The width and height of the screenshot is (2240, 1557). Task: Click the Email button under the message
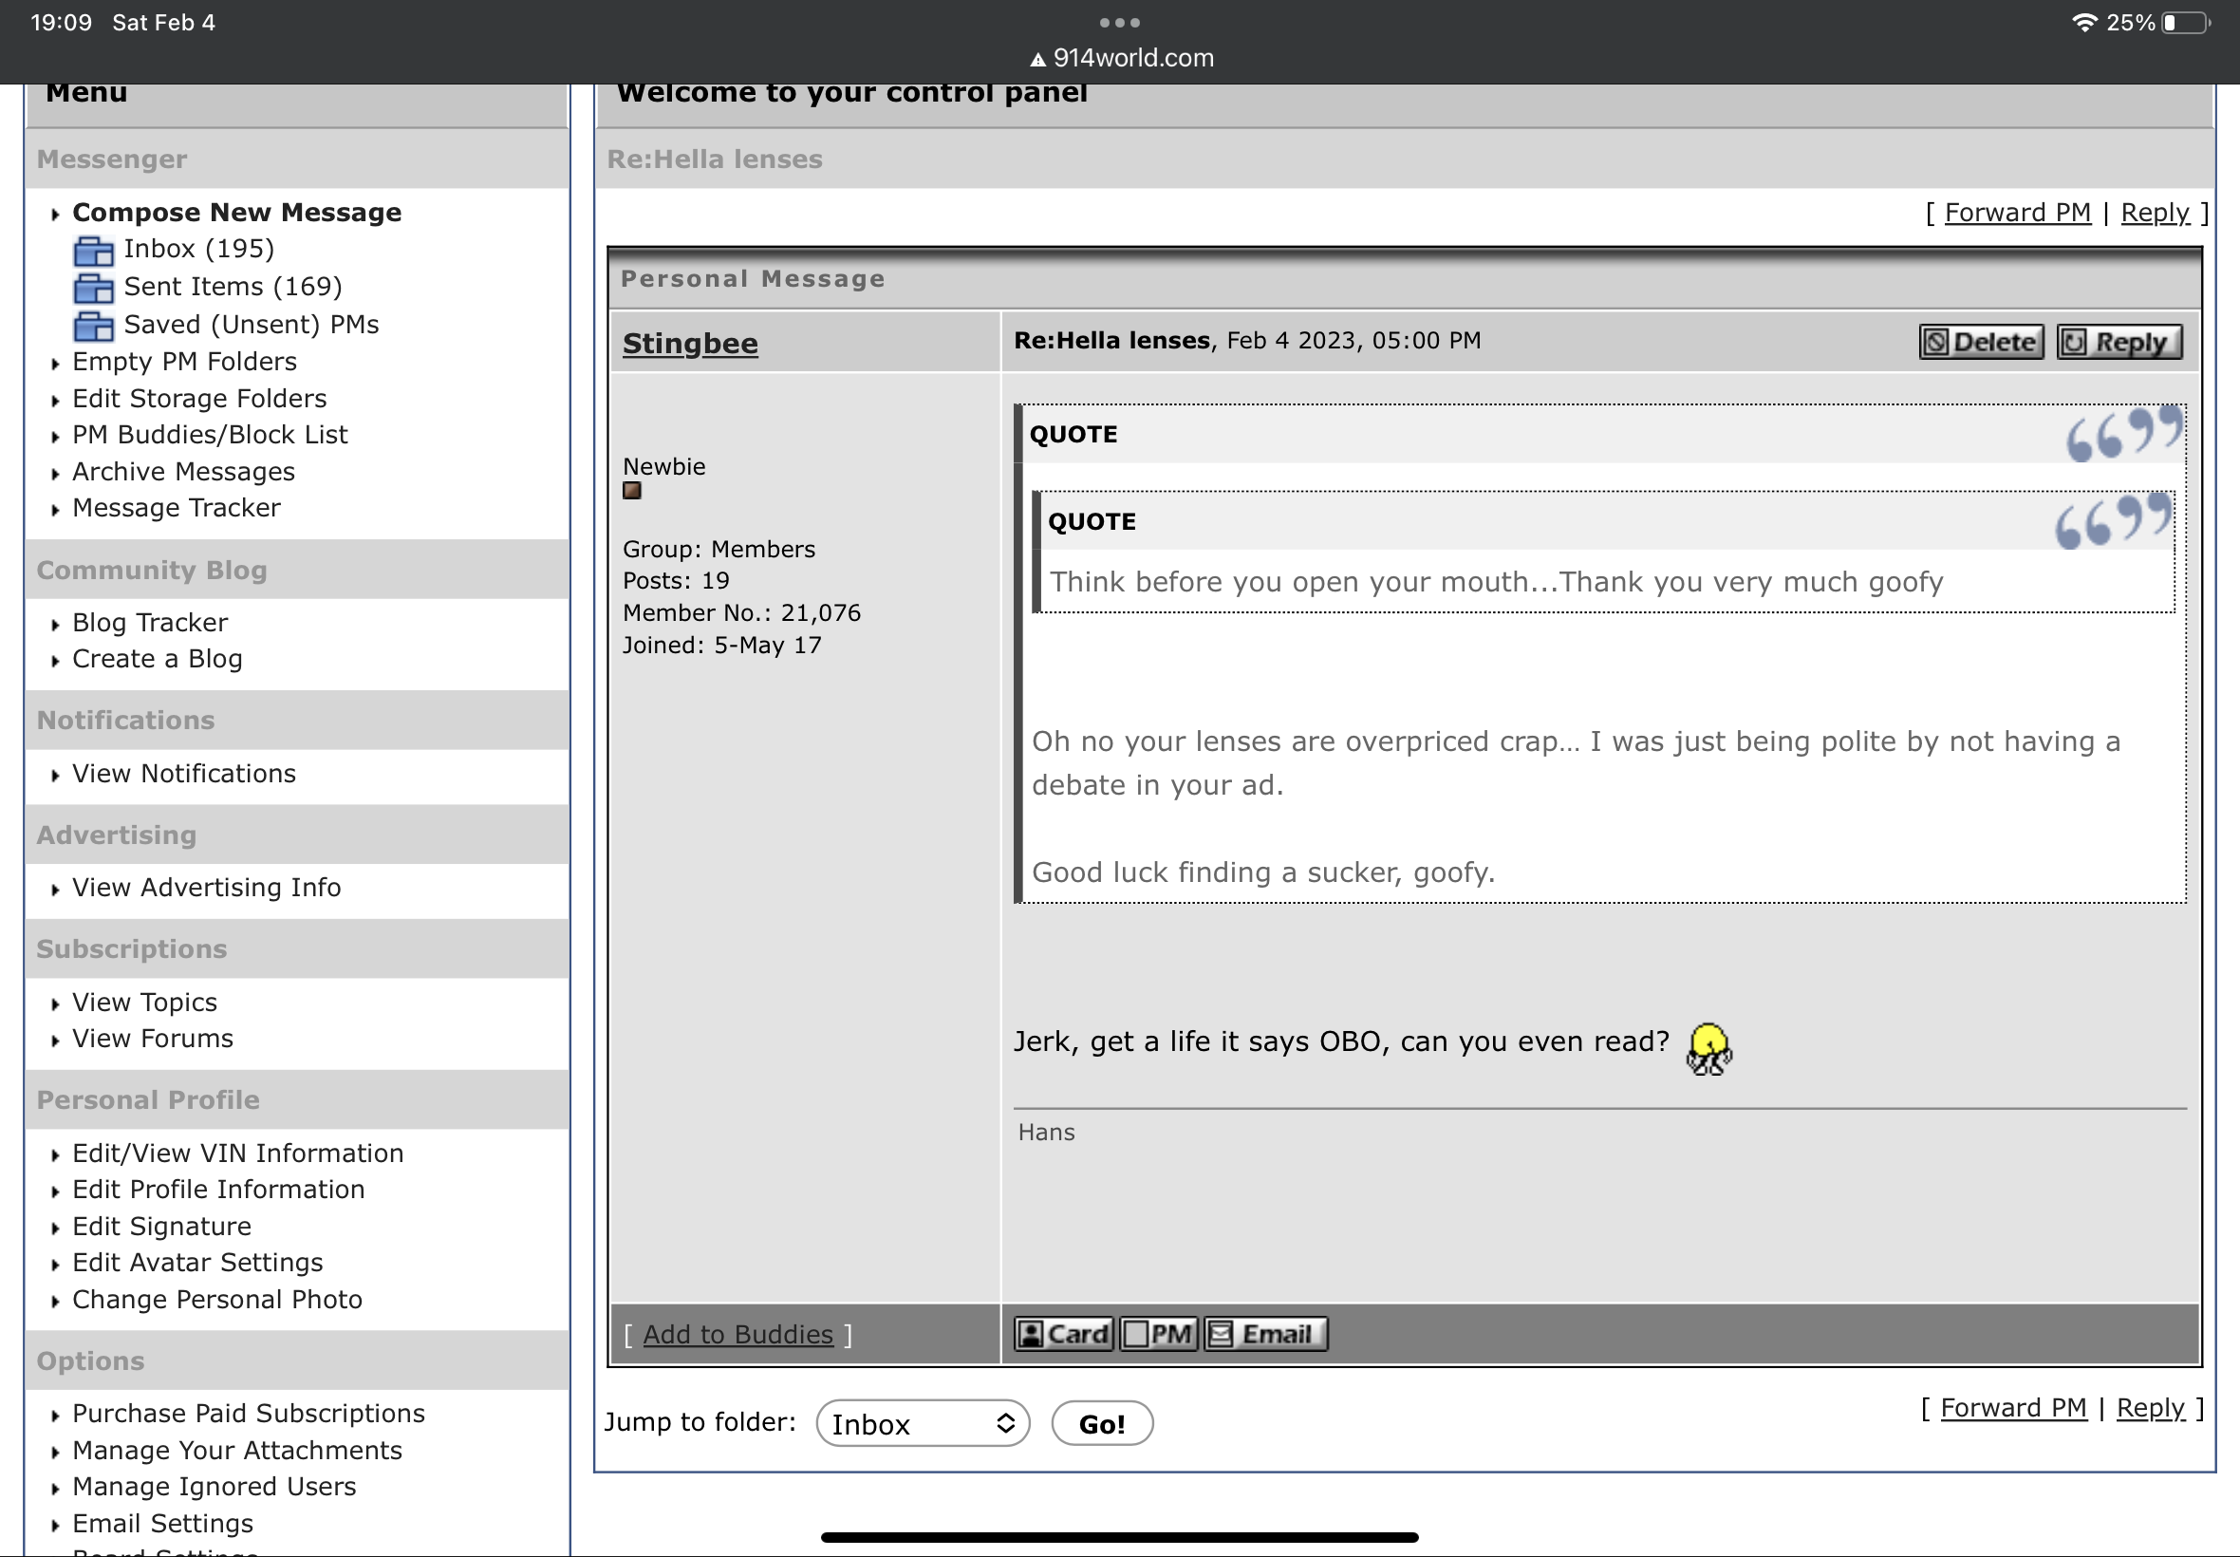(1265, 1334)
